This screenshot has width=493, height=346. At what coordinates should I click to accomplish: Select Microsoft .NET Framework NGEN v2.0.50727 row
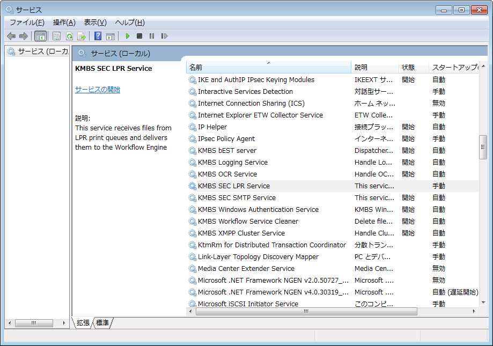coord(333,281)
